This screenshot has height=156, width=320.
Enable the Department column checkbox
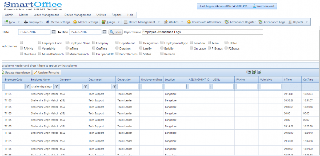117,43
